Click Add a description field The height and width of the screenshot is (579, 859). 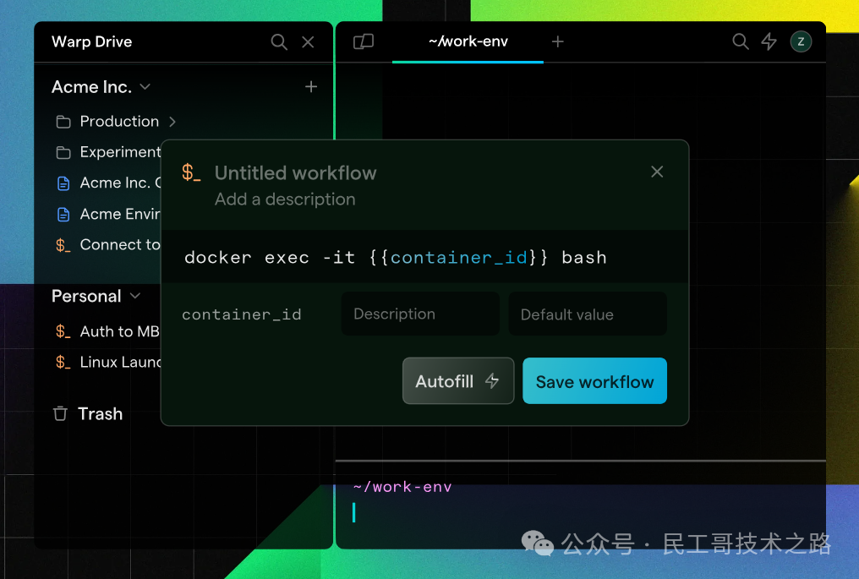pyautogui.click(x=285, y=199)
